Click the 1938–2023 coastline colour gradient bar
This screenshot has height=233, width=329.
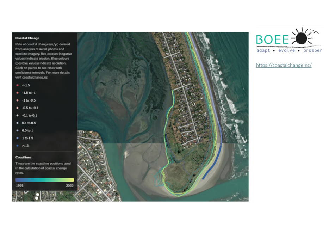tap(45, 180)
